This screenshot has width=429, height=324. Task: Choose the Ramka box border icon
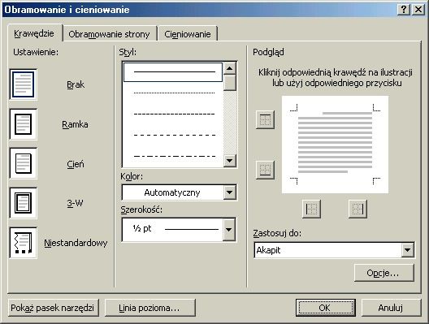click(24, 124)
